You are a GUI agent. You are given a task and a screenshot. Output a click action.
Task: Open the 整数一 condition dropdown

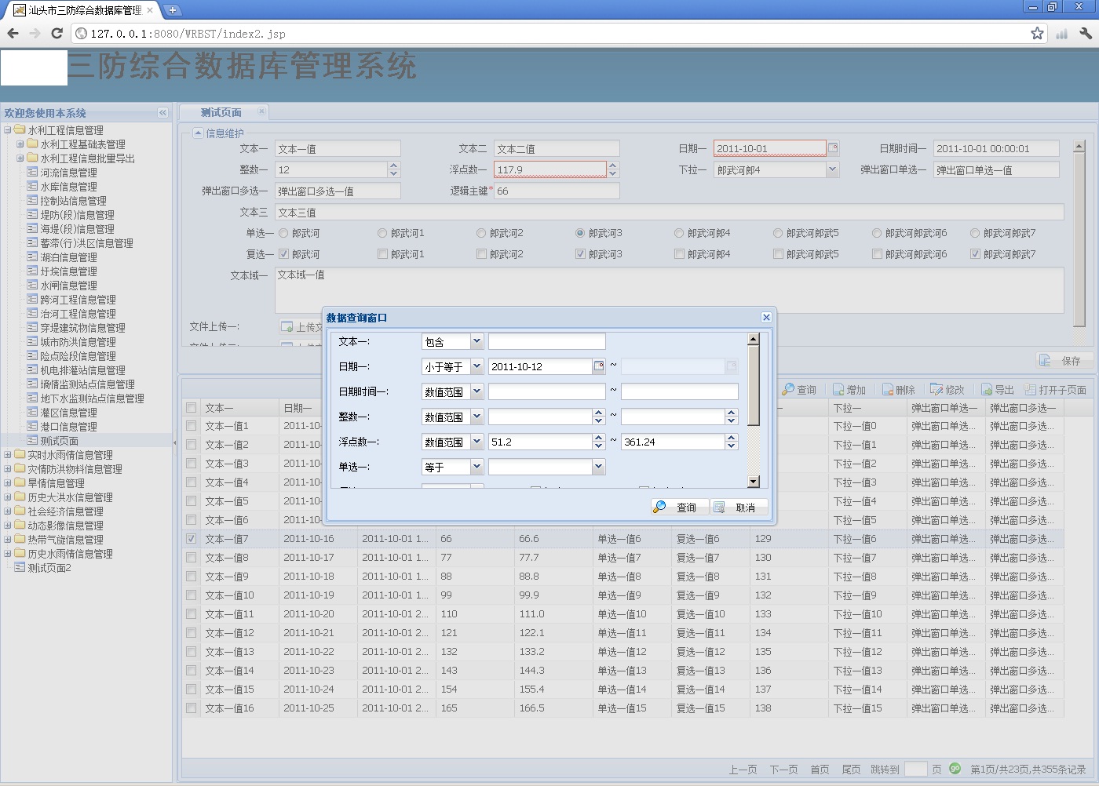pos(476,417)
